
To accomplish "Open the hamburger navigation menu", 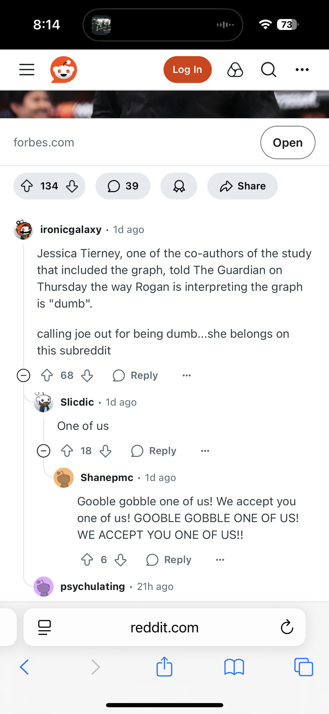I will (27, 70).
